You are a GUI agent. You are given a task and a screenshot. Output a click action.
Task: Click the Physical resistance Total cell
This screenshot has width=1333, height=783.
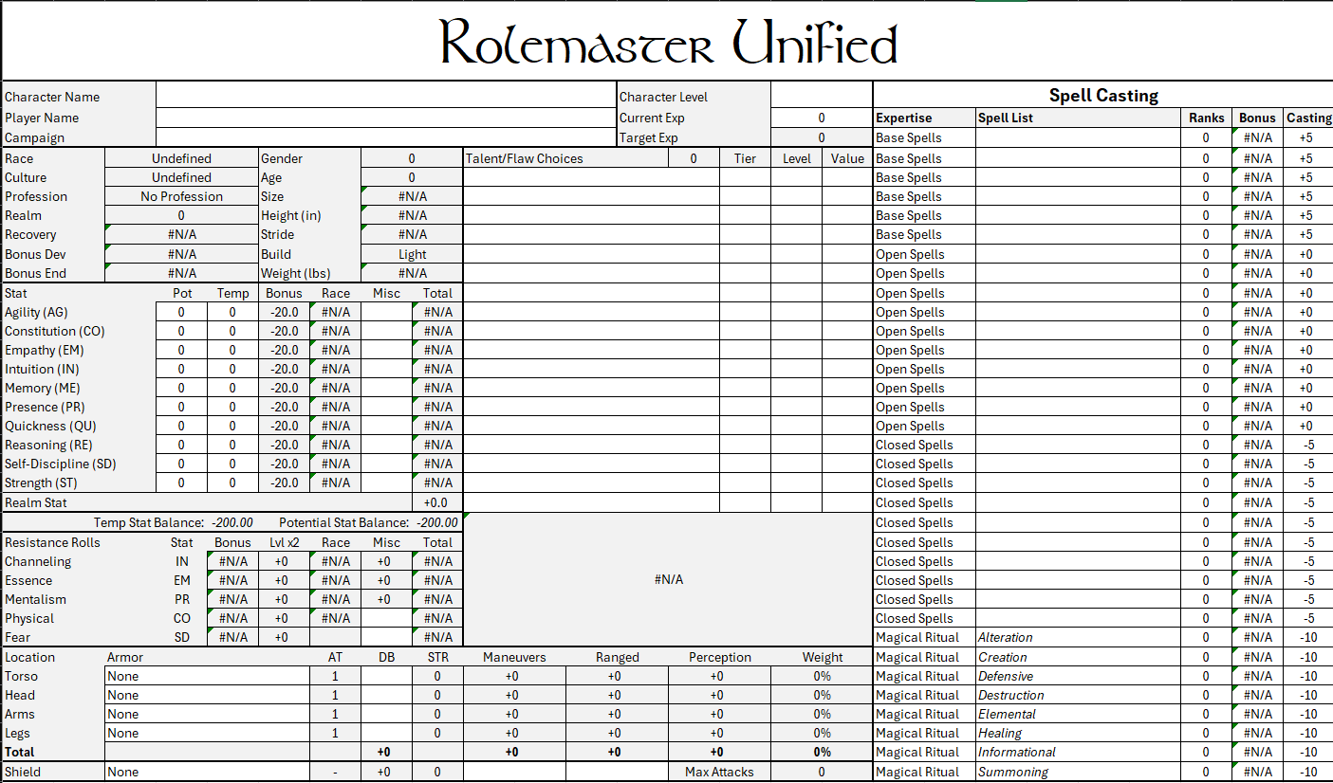pyautogui.click(x=437, y=618)
